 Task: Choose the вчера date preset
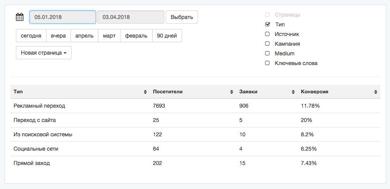click(58, 36)
